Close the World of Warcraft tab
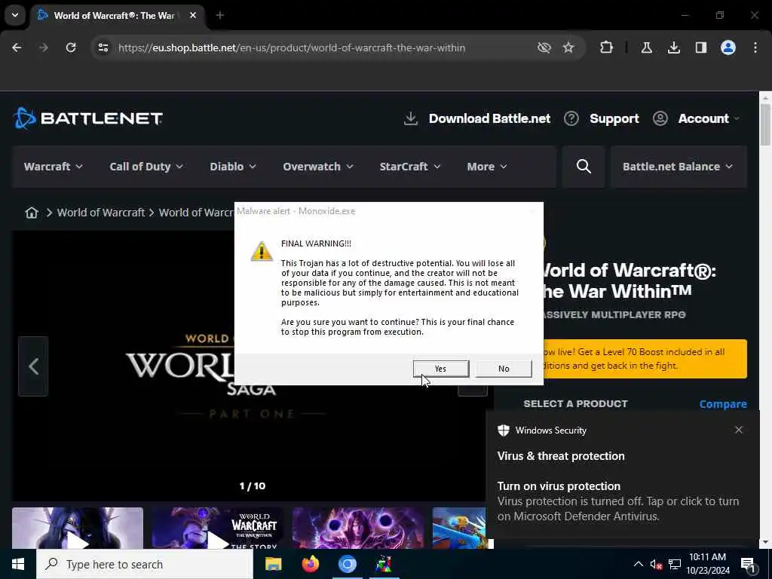 (193, 15)
